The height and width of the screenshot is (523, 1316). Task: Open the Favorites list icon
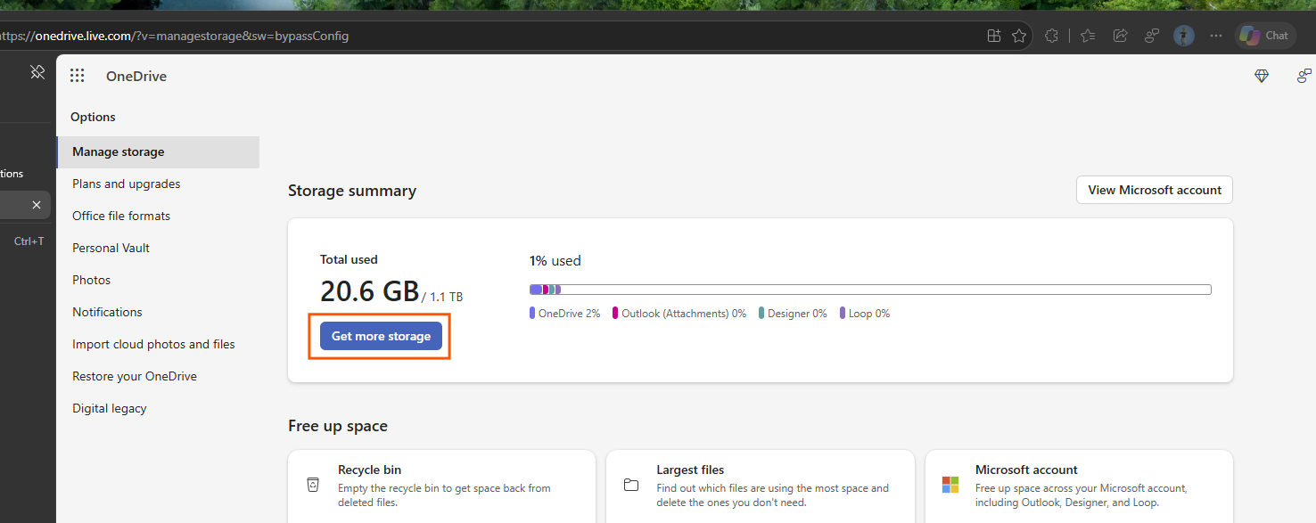tap(1088, 36)
